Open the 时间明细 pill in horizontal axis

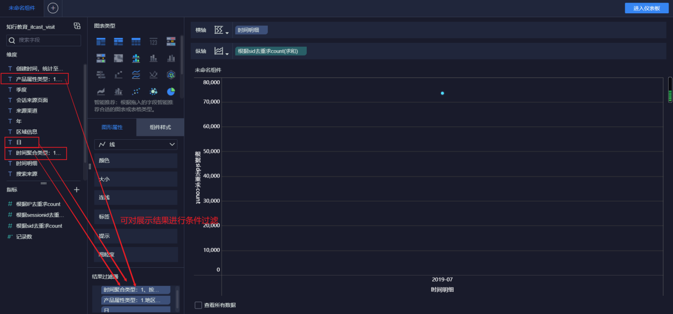click(251, 30)
